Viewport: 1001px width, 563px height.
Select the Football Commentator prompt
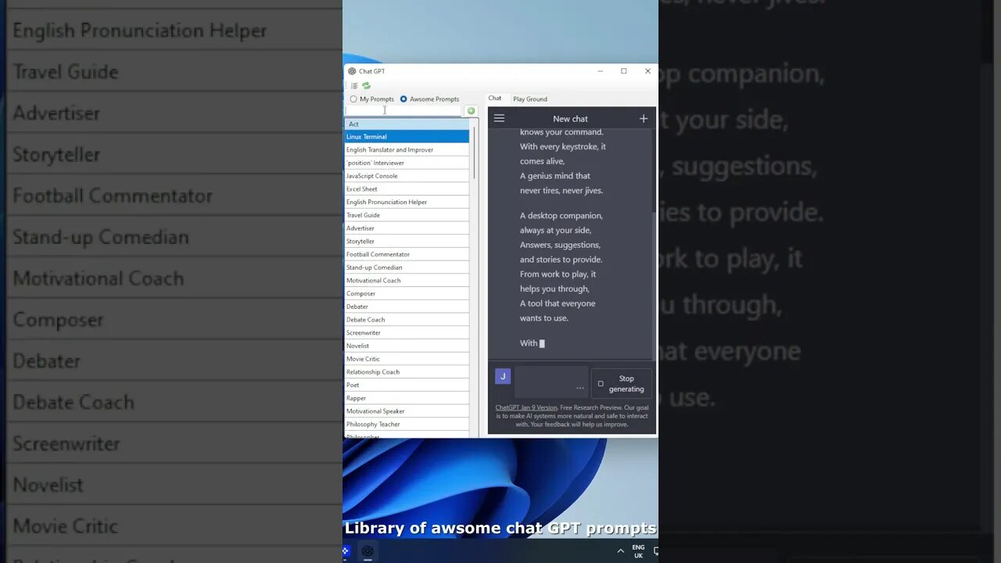coord(407,254)
